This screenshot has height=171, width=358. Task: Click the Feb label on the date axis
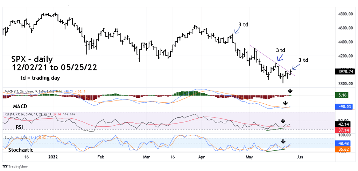[x=101, y=157]
